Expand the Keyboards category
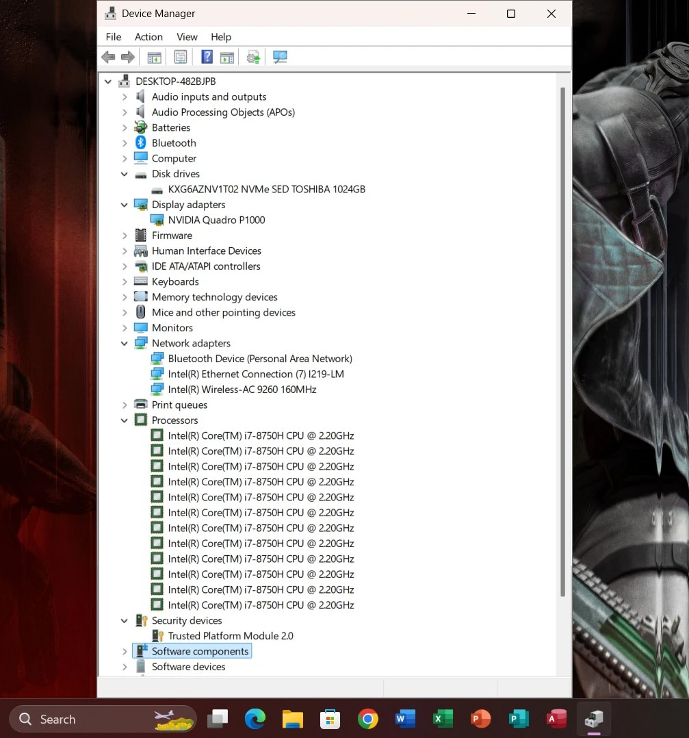 [x=125, y=282]
